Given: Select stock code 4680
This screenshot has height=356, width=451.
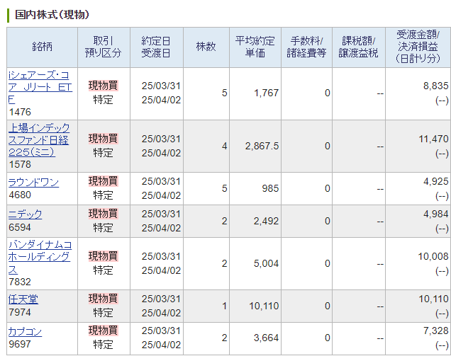Looking at the screenshot, I should [x=20, y=195].
